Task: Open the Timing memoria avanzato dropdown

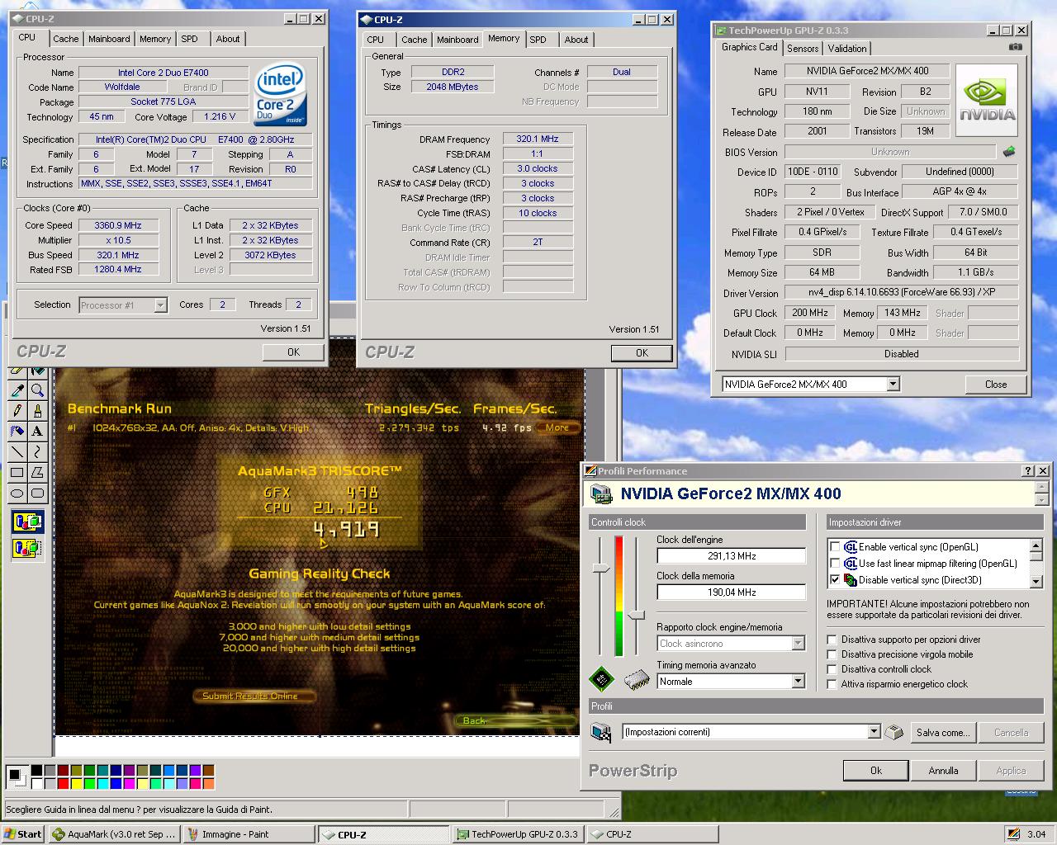Action: pyautogui.click(x=798, y=682)
